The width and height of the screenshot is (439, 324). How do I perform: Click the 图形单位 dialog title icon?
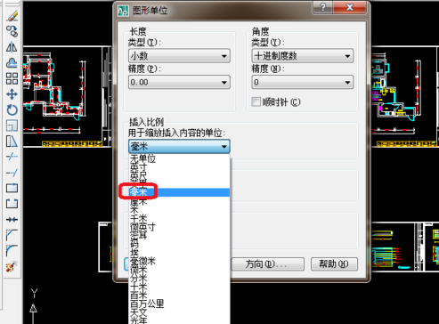point(124,11)
